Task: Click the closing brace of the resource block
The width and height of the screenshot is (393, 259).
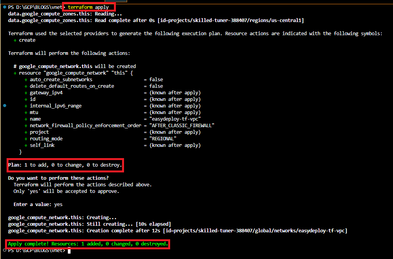Action: pyautogui.click(x=20, y=152)
